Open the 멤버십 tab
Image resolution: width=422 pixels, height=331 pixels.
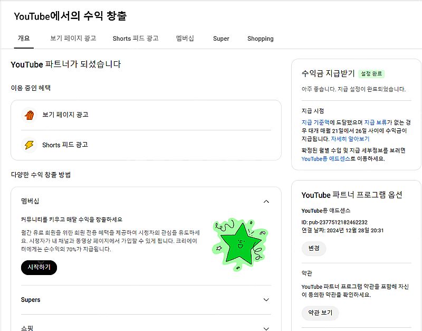pyautogui.click(x=185, y=39)
